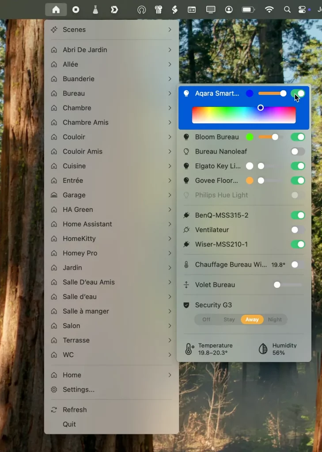The height and width of the screenshot is (452, 322).
Task: Click the green color swatch for Bloom Bureau
Action: coord(250,137)
